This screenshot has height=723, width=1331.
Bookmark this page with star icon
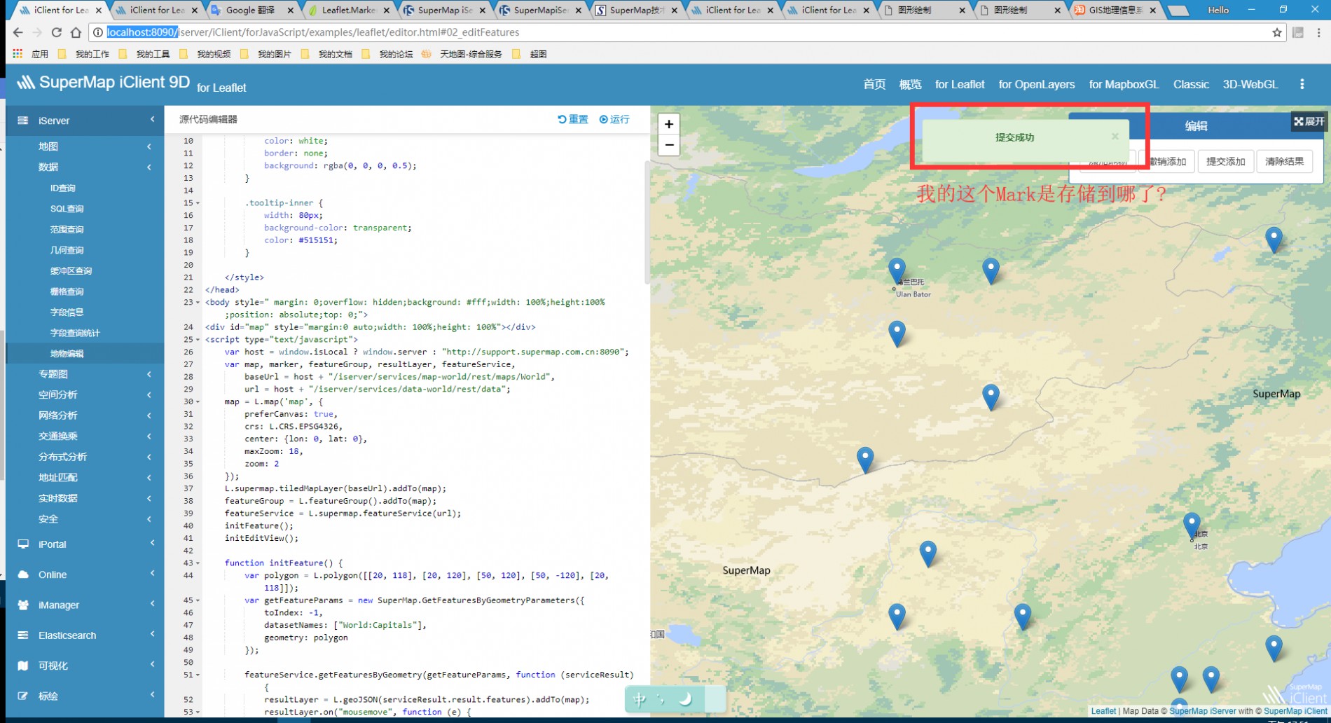(x=1276, y=32)
